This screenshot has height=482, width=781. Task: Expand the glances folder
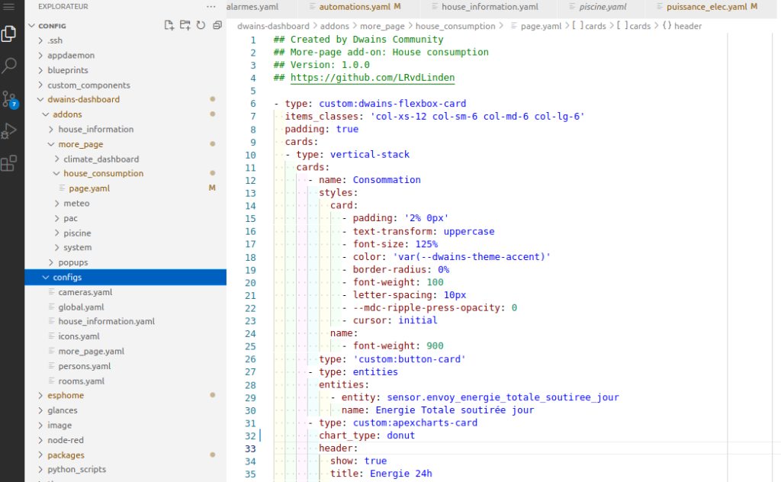click(126, 411)
